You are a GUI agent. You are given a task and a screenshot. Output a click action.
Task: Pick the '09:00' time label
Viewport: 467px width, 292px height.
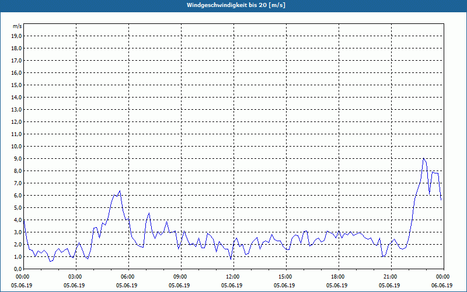click(x=182, y=277)
